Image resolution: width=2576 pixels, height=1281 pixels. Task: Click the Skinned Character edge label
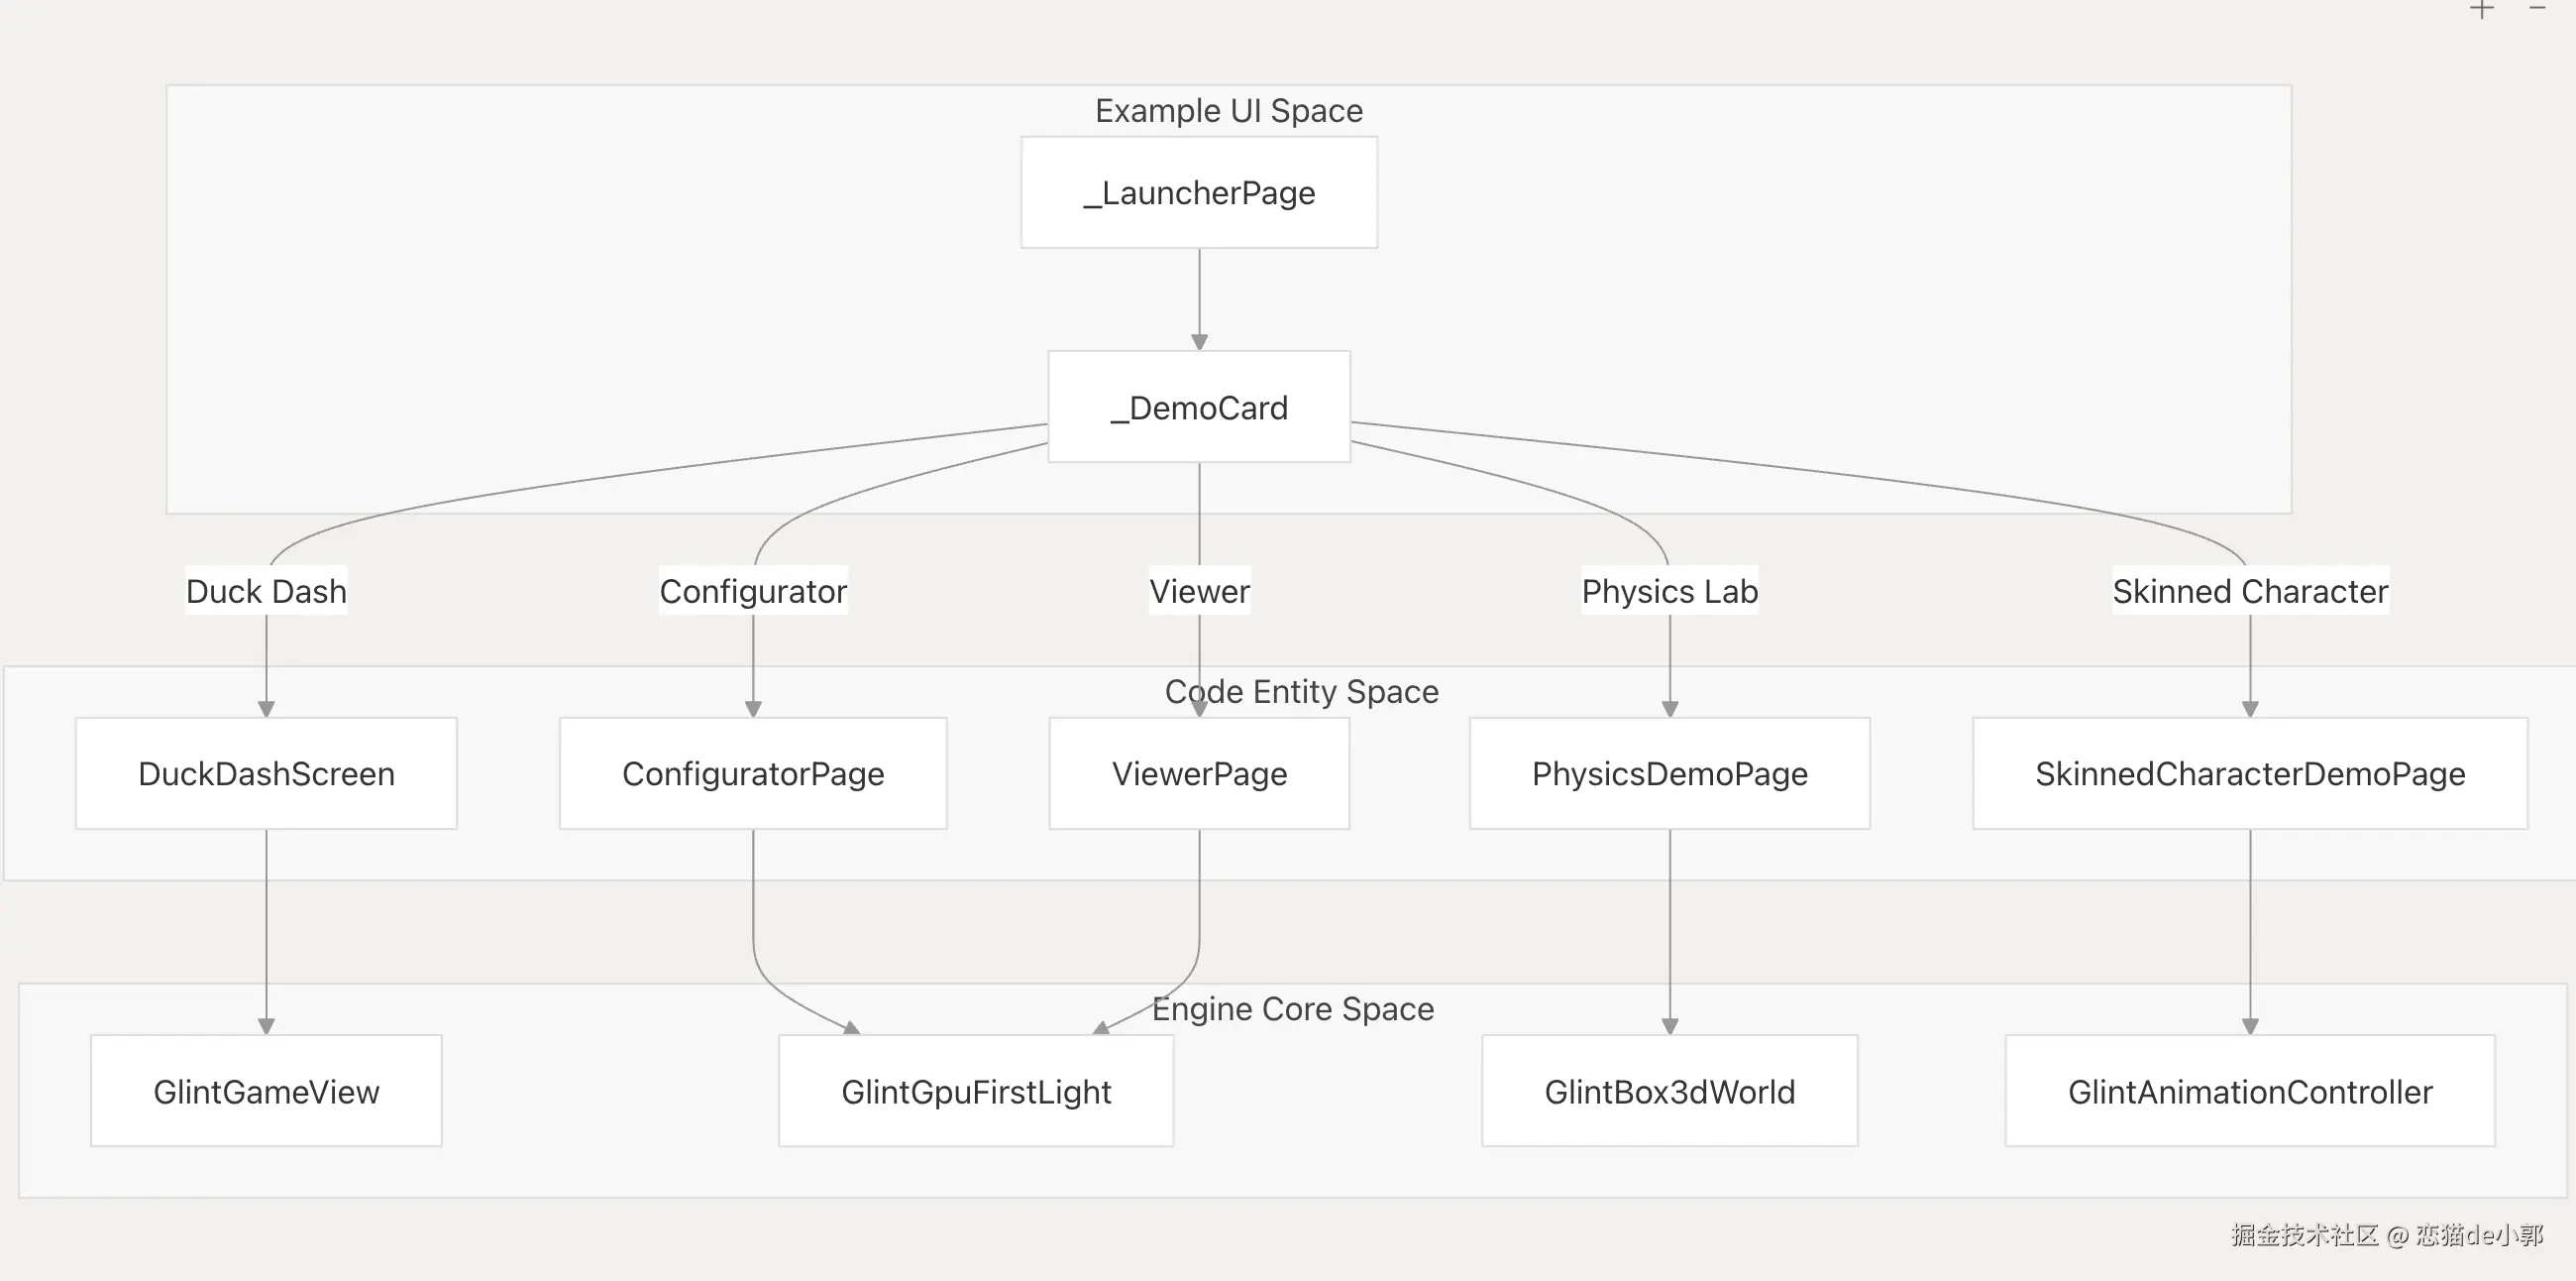pyautogui.click(x=2250, y=591)
